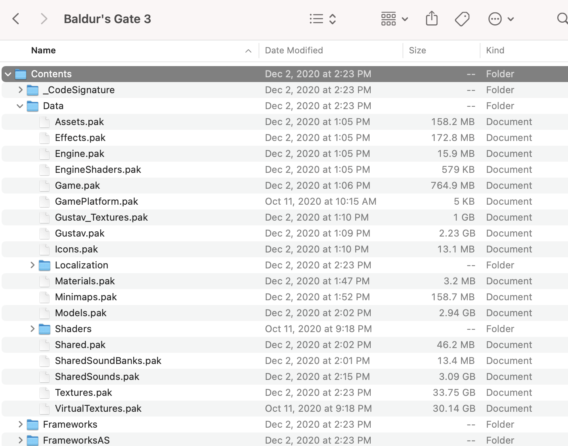This screenshot has height=446, width=568.
Task: Click the GamePlatform.pak document icon
Action: pos(45,201)
